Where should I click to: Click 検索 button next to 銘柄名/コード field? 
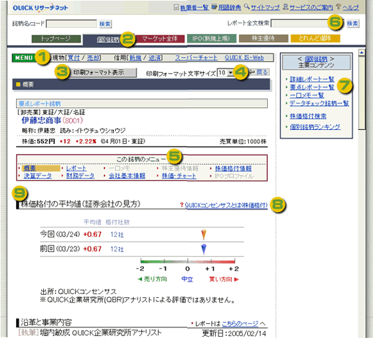click(105, 24)
